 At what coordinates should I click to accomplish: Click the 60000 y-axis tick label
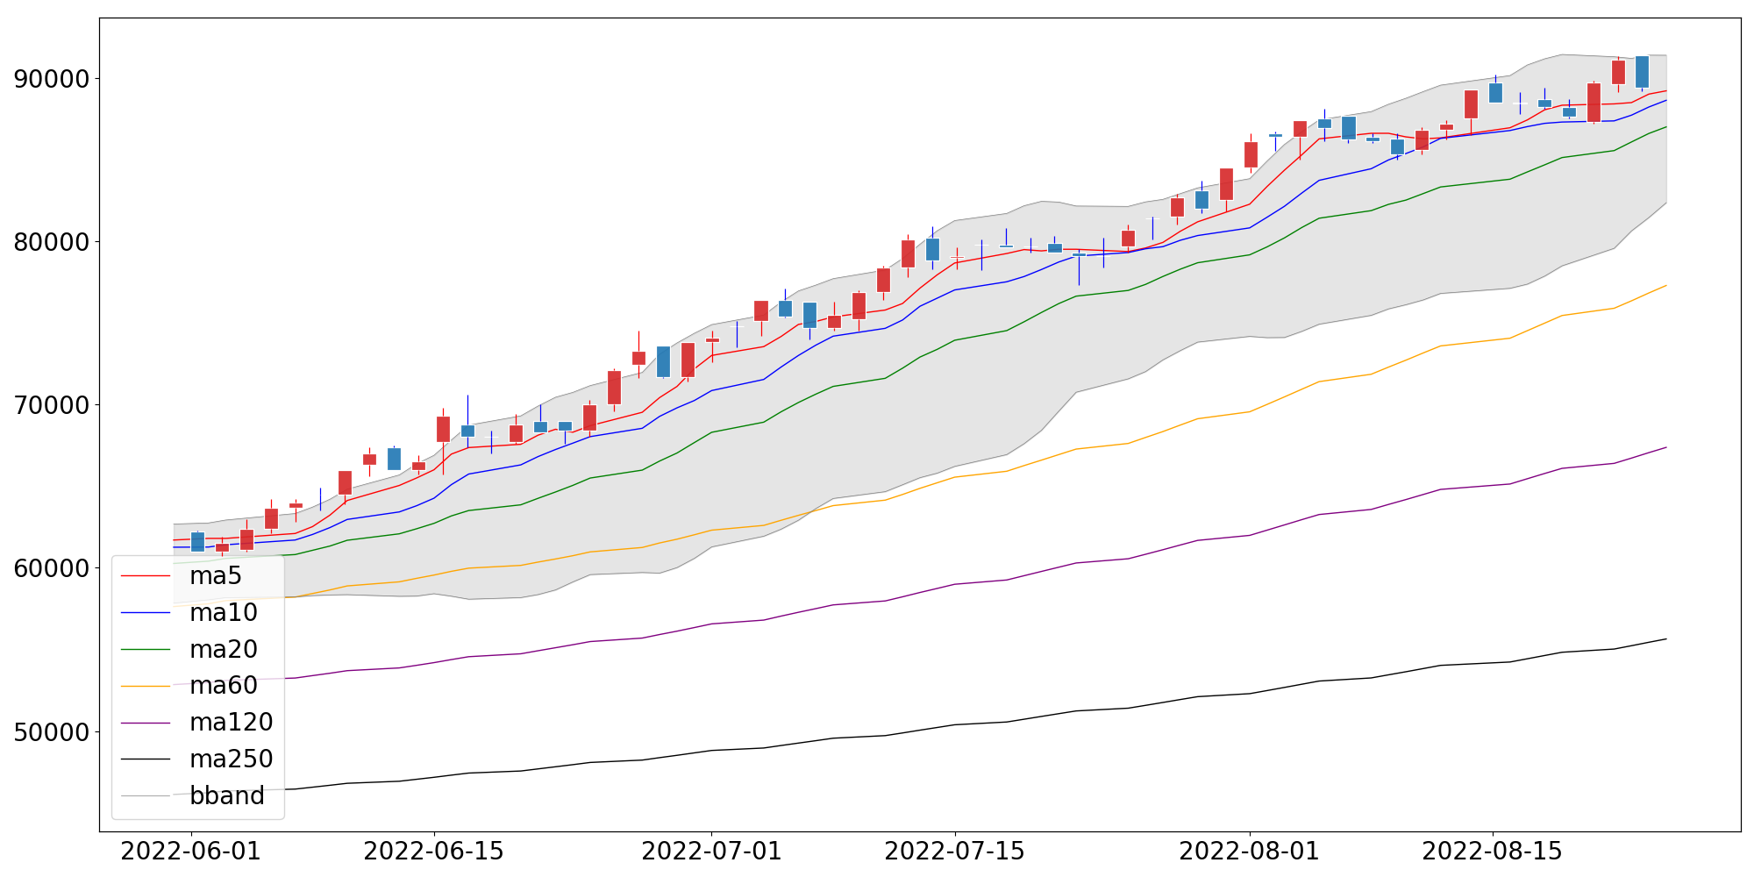(x=52, y=568)
